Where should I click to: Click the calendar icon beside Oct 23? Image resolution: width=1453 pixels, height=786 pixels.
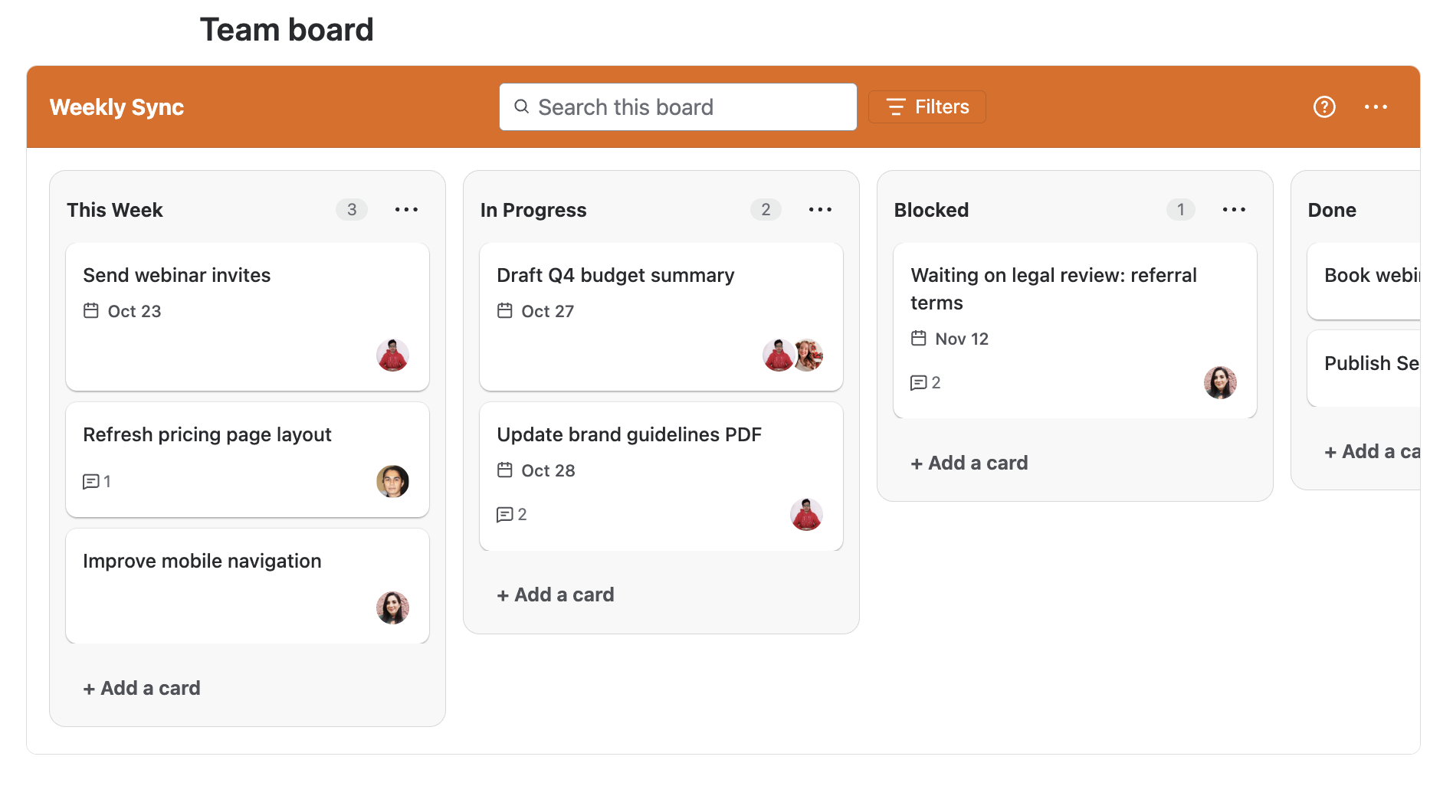pyautogui.click(x=91, y=311)
